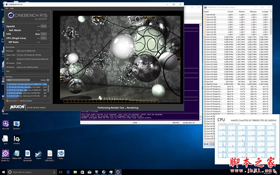Image resolution: width=280 pixels, height=175 pixels.
Task: Click the Current column header in HWiNFO
Action: tap(230, 12)
